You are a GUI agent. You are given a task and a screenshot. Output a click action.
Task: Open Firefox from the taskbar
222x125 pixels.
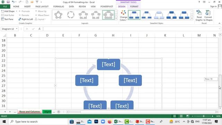click(x=110, y=122)
